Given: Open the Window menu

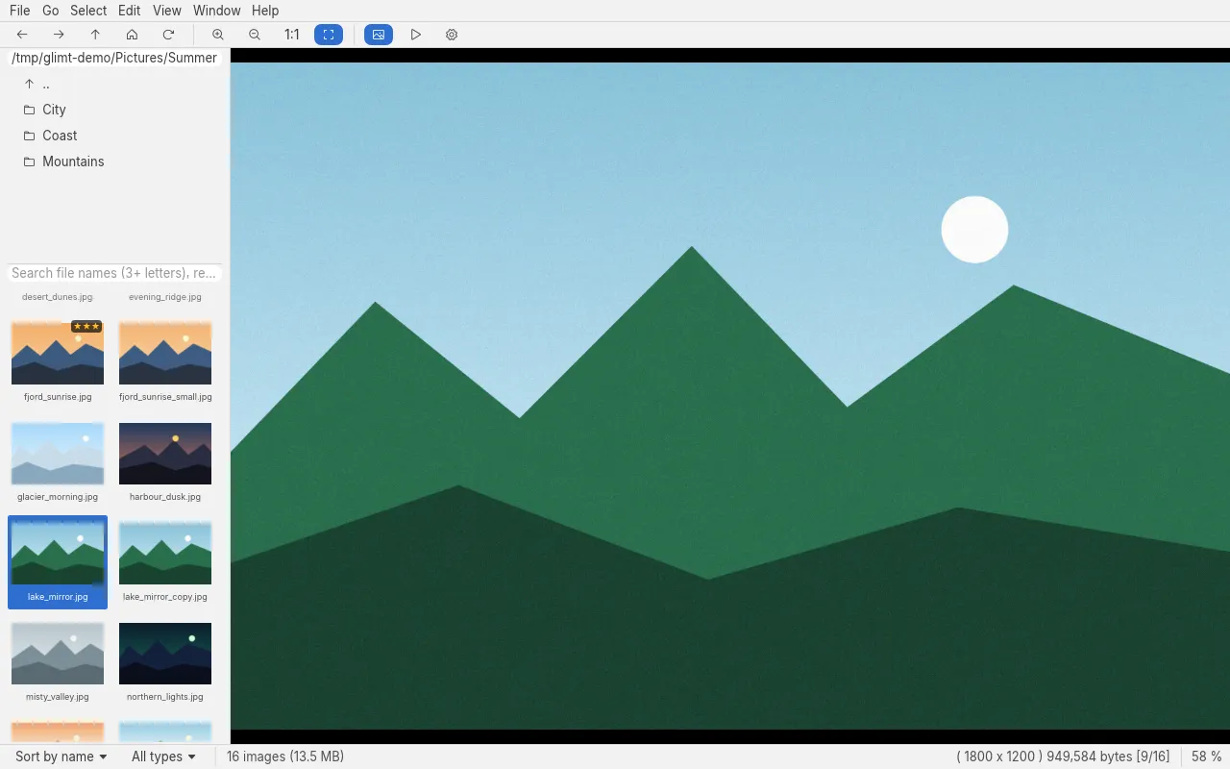Looking at the screenshot, I should 216,11.
